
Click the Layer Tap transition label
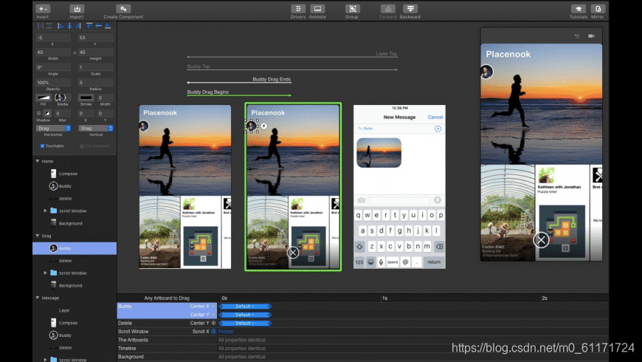coord(387,54)
